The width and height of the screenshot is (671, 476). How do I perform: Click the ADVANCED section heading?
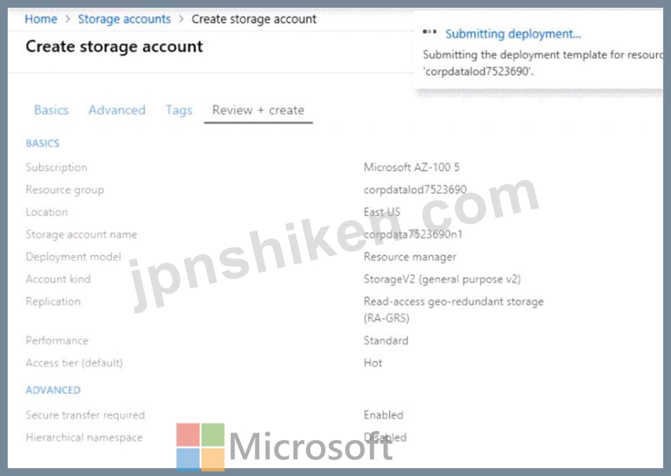pos(53,390)
